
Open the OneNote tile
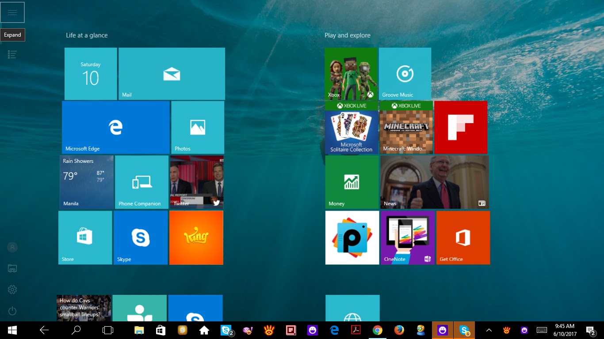tap(408, 237)
